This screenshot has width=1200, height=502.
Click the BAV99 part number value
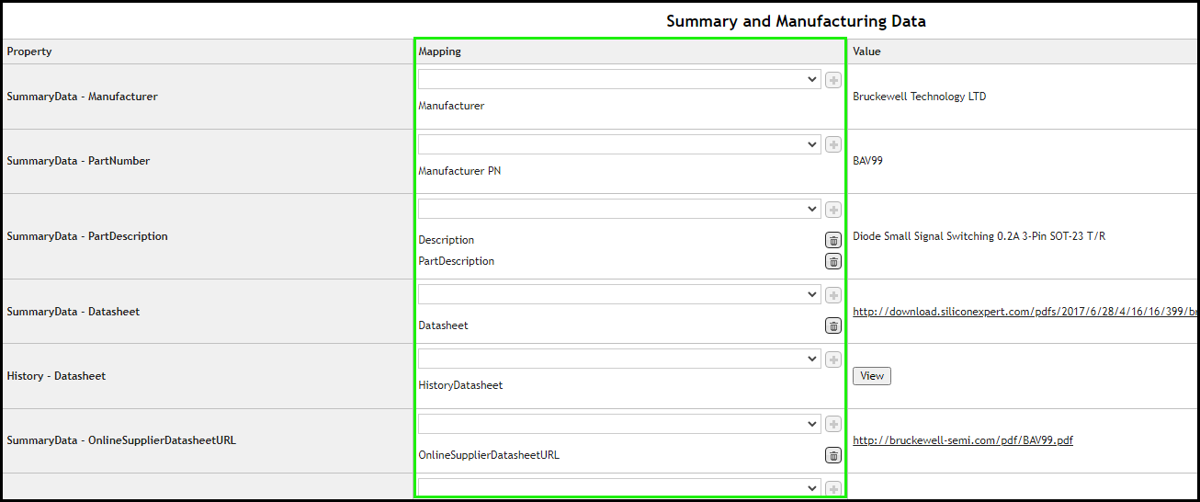point(867,161)
